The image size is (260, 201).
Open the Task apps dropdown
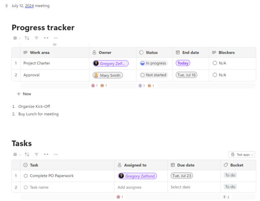(242, 154)
